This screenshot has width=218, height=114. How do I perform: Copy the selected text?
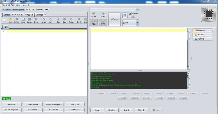65,20
